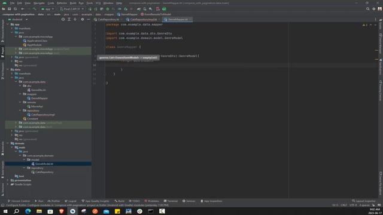Open the Refactor menu
Viewport: 383px width, 215px height.
(x=62, y=3)
